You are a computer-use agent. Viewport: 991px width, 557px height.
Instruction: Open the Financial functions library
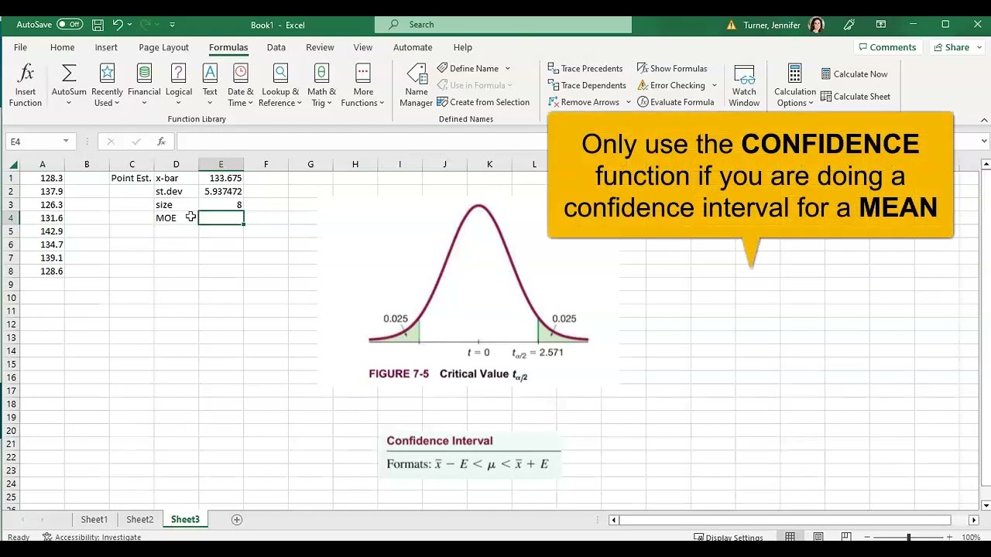144,86
